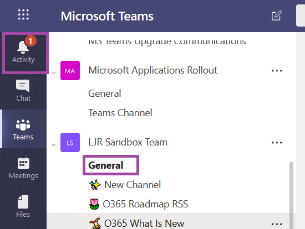Open Meetings calendar in the rail
Image resolution: width=305 pixels, height=229 pixels.
point(23,168)
